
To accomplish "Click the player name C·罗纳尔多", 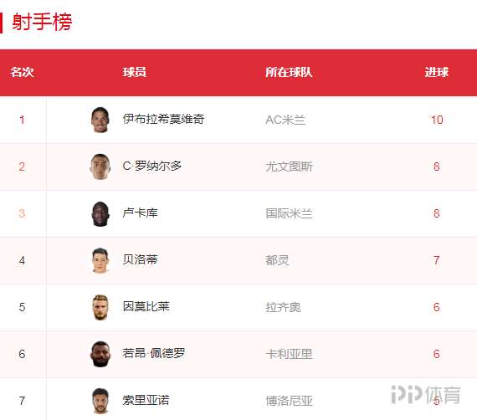I will pos(152,166).
